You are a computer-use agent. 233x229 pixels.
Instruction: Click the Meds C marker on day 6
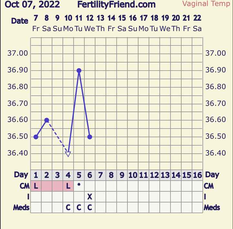click(x=90, y=208)
